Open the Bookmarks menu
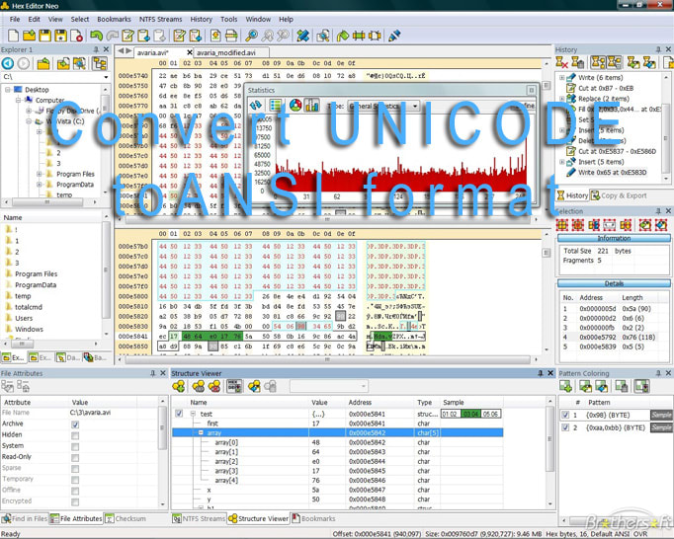 coord(114,20)
